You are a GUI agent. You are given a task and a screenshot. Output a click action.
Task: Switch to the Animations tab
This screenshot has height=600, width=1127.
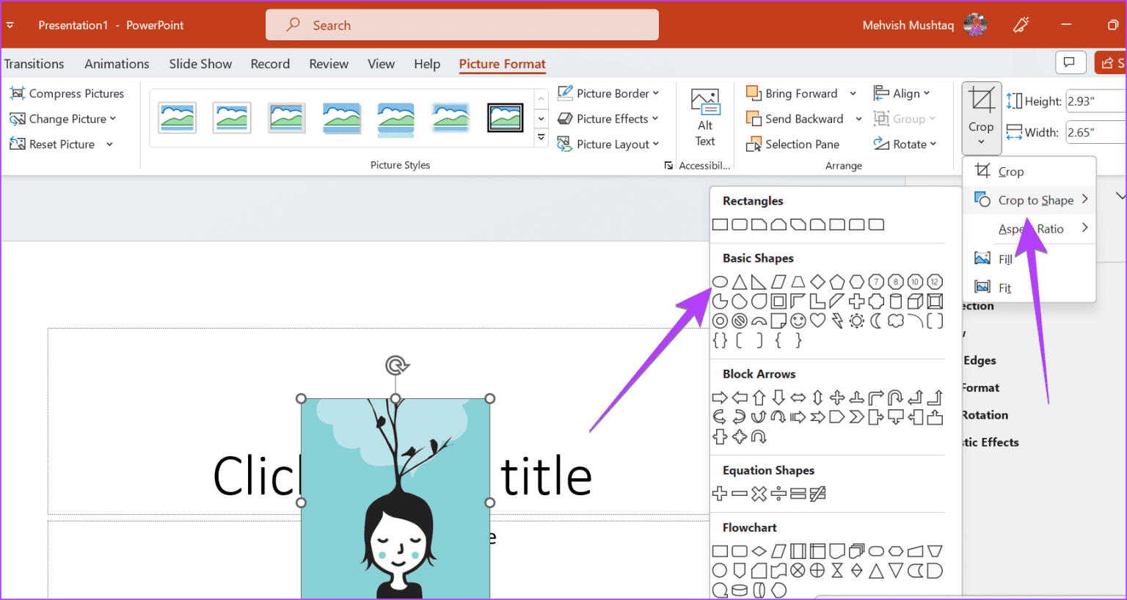tap(117, 64)
